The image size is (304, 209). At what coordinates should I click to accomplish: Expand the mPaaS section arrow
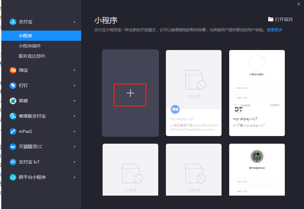(74, 132)
